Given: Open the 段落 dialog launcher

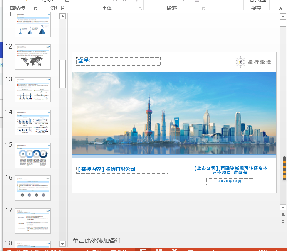Looking at the screenshot, I should 203,9.
